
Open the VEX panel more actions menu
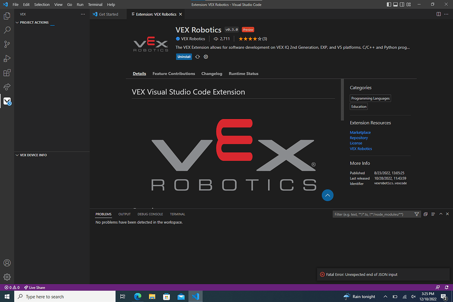(83, 14)
